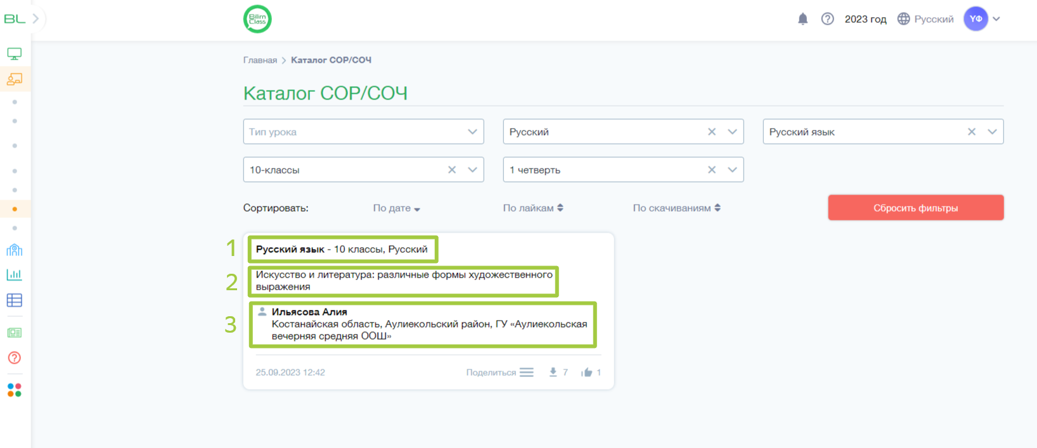
Task: Click the Сбросить фильтры button
Action: point(916,208)
